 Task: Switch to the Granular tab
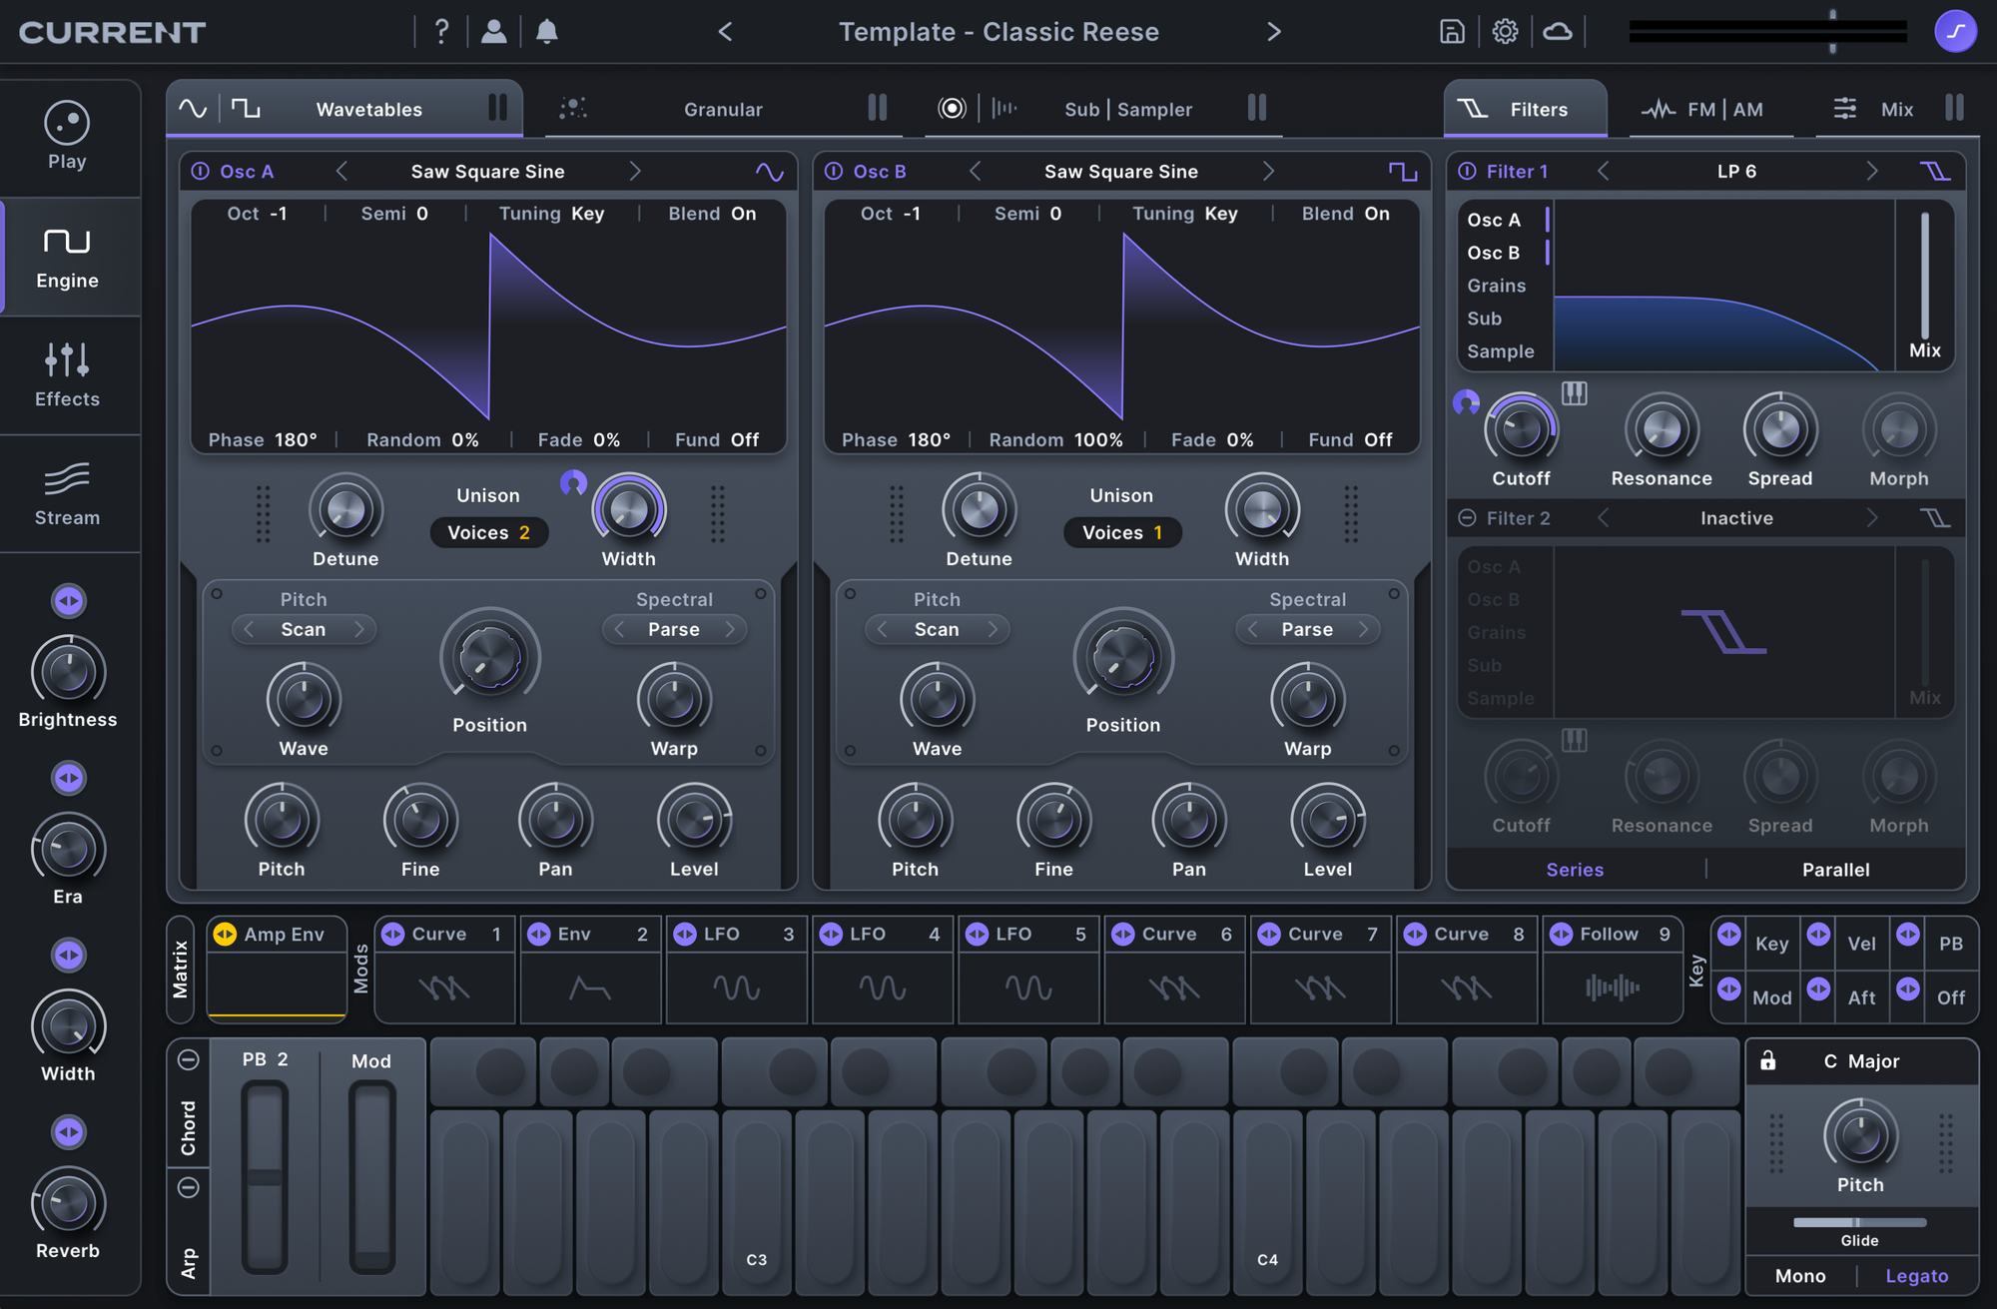722,110
